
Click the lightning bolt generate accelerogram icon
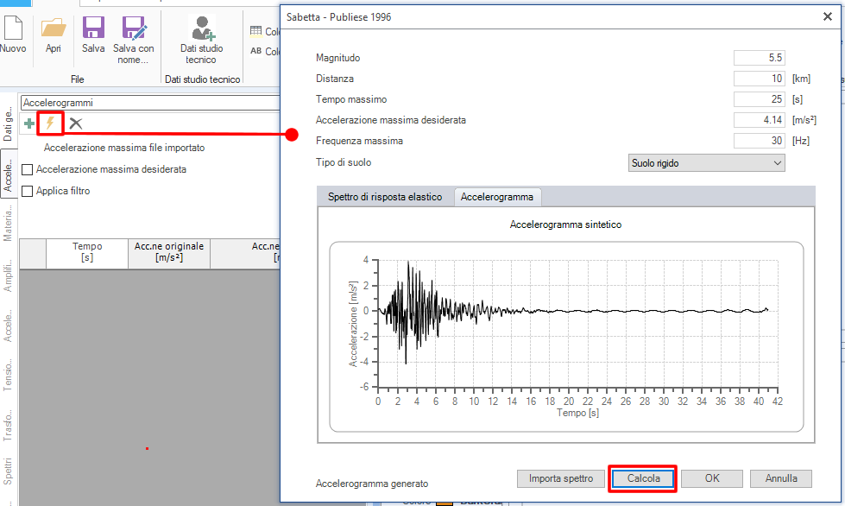(x=50, y=123)
